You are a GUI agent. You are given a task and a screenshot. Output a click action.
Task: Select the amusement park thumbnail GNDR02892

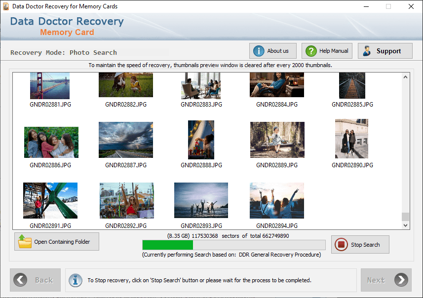[127, 200]
